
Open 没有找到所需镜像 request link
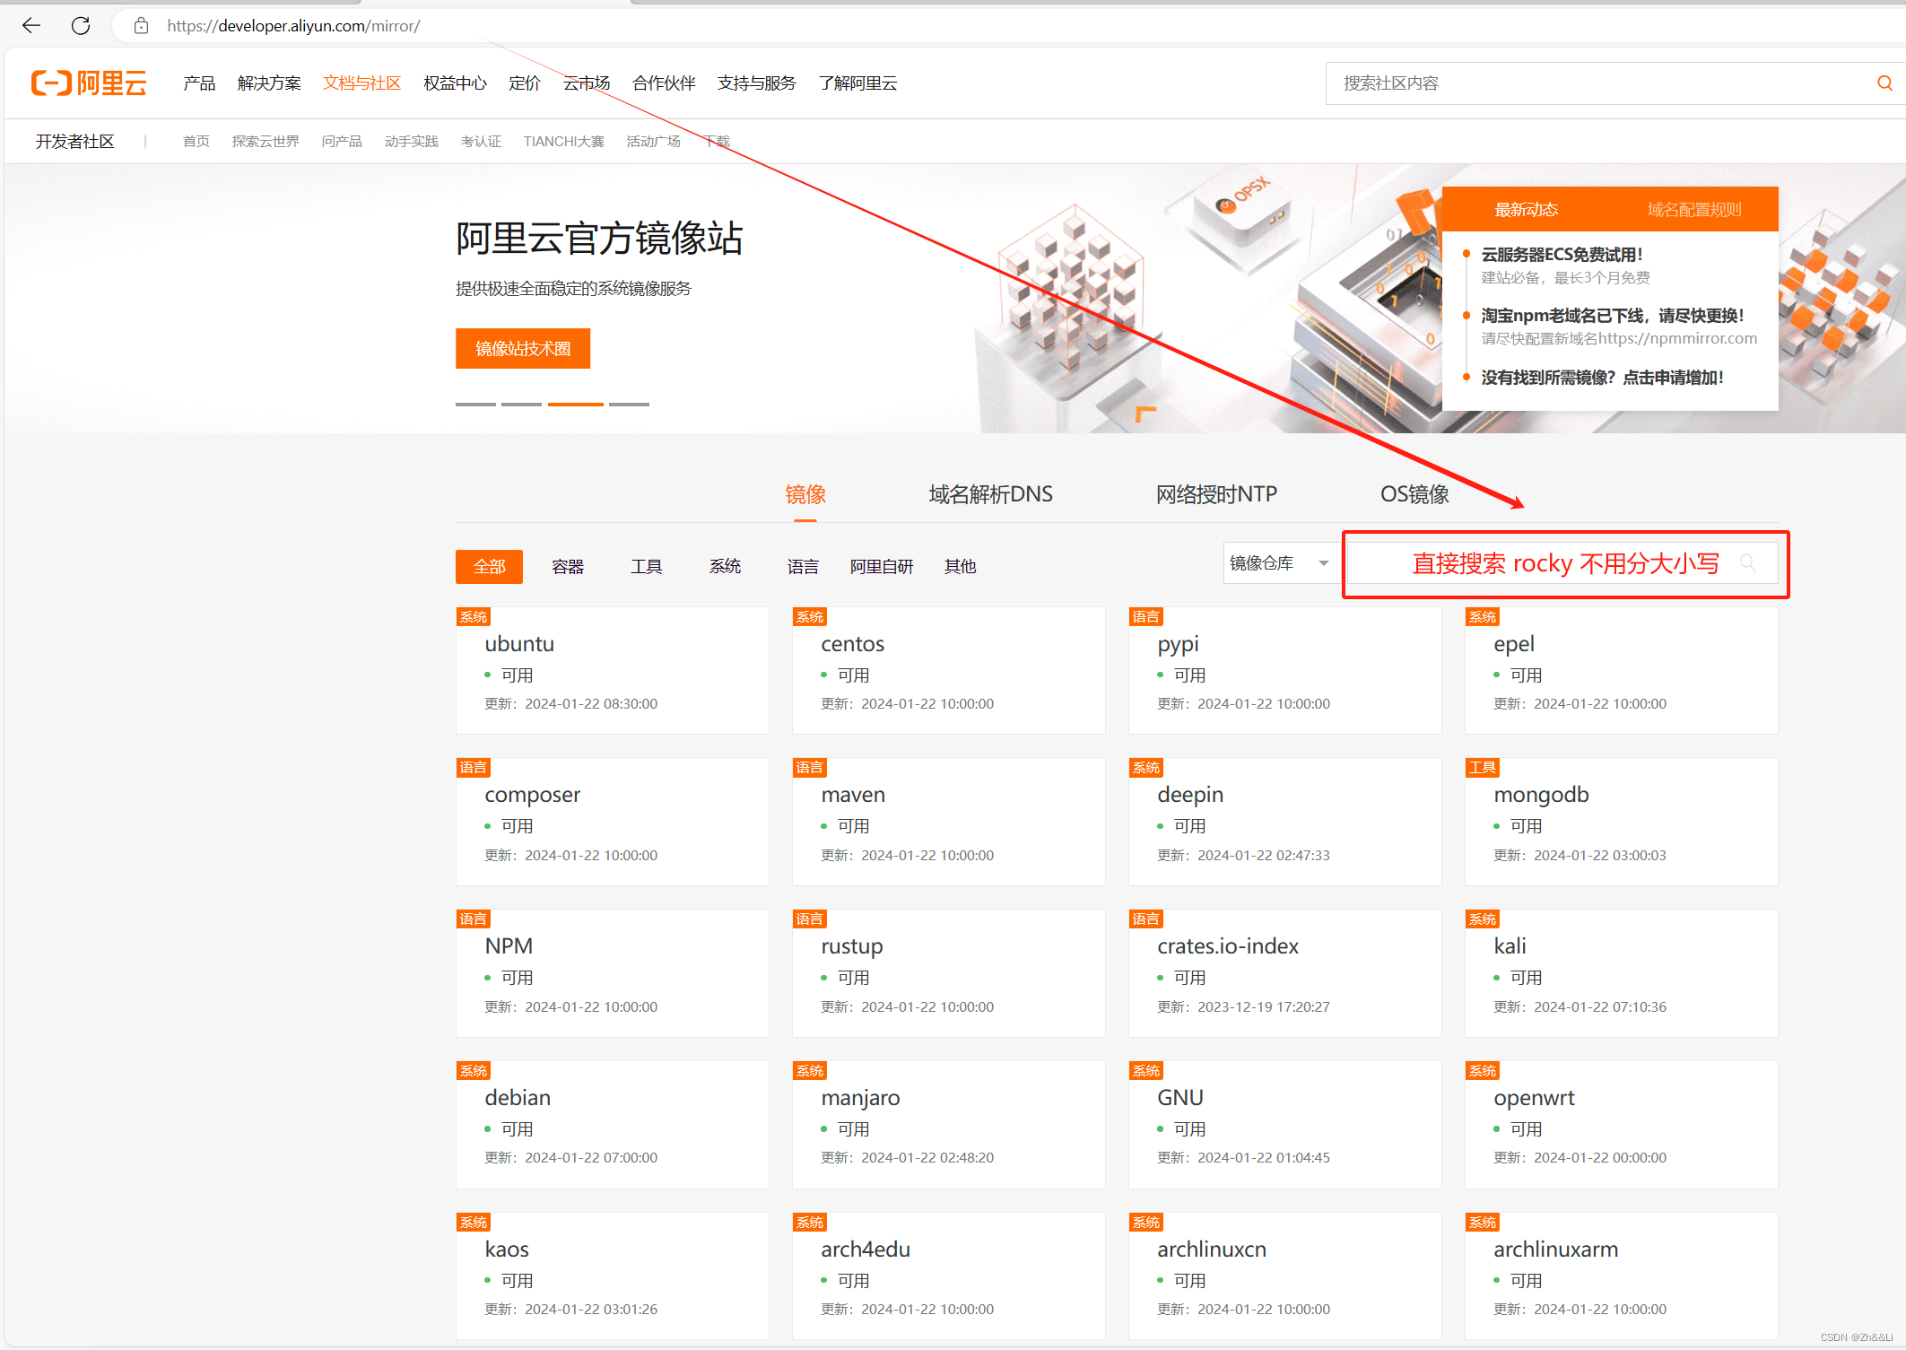pyautogui.click(x=1602, y=378)
